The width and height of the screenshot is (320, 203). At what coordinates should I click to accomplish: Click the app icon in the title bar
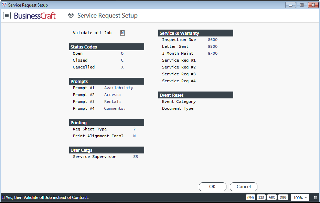click(x=4, y=5)
